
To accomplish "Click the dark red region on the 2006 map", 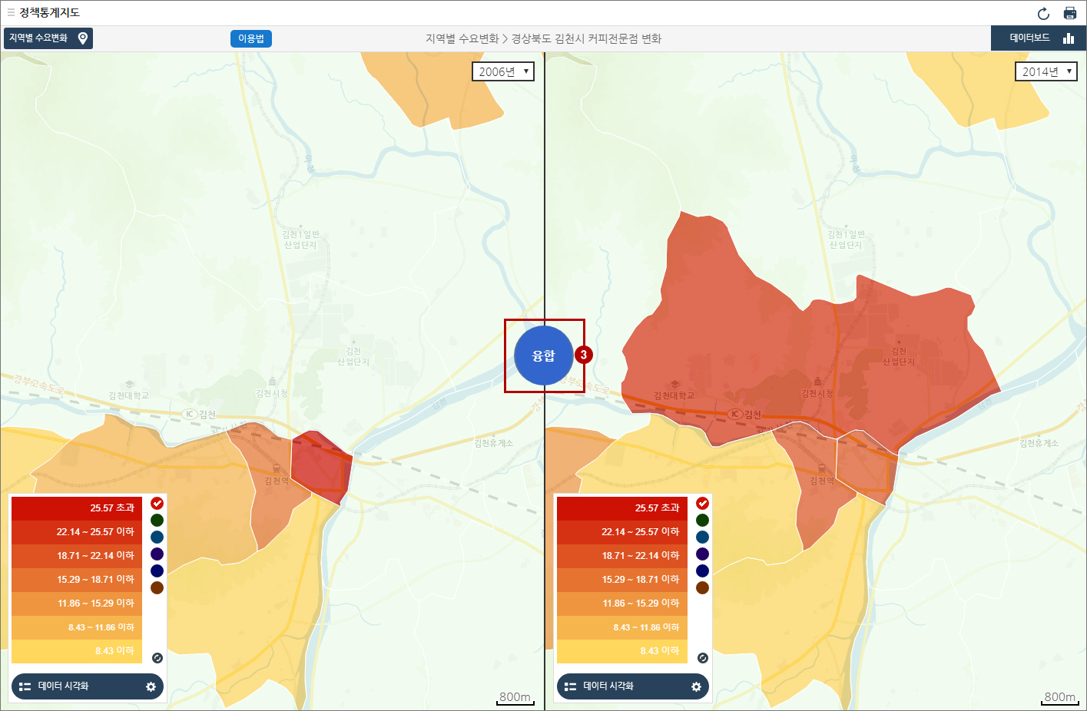I will (321, 468).
